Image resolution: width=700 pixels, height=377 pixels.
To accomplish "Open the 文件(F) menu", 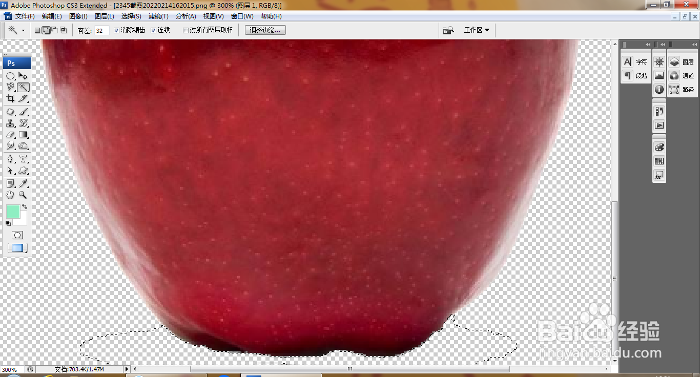I will [25, 16].
